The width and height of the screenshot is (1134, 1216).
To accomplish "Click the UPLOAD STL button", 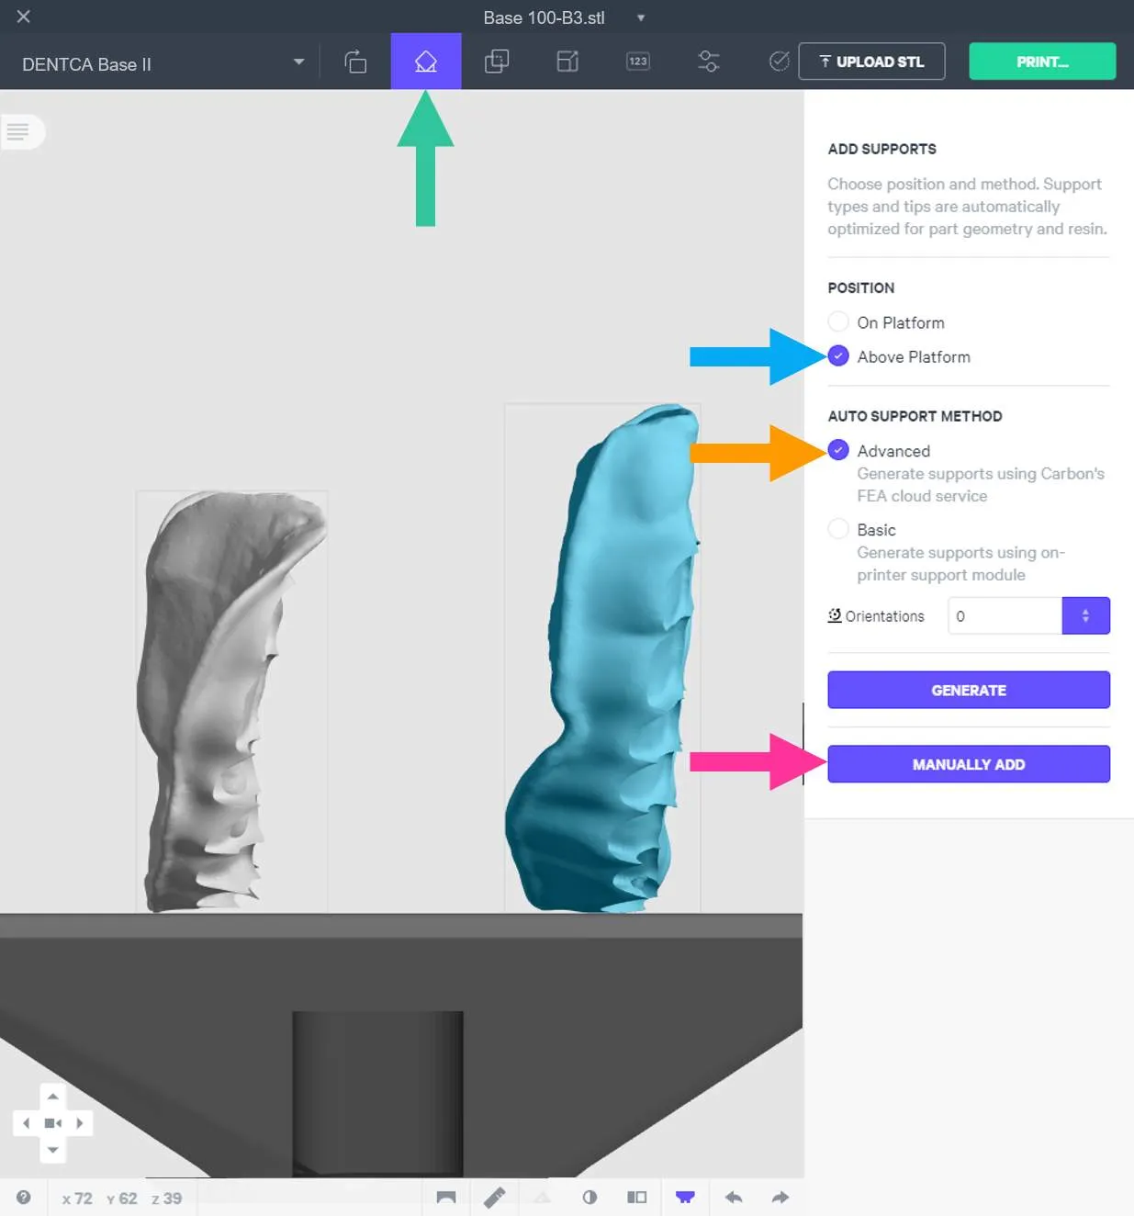I will (x=871, y=62).
